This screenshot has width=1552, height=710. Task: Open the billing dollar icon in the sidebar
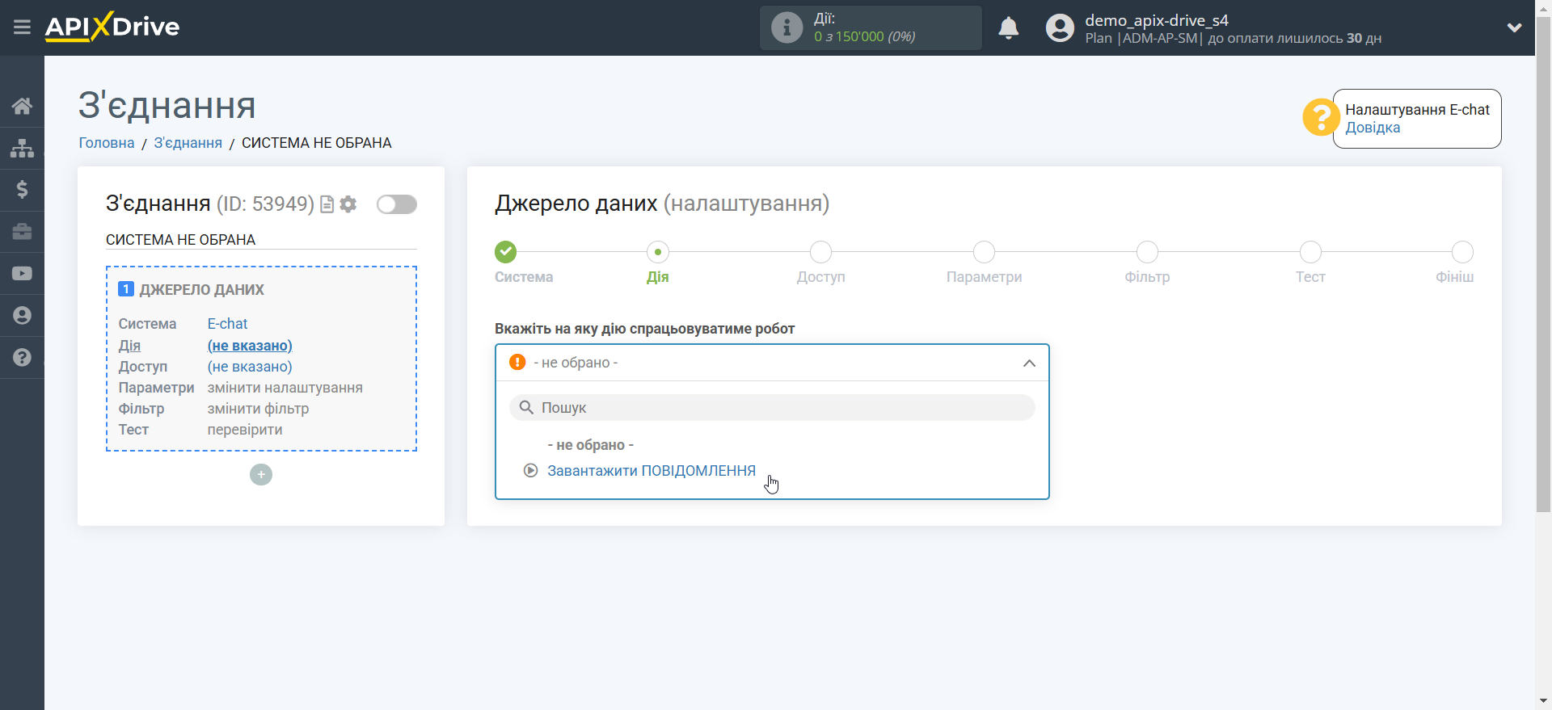point(22,190)
